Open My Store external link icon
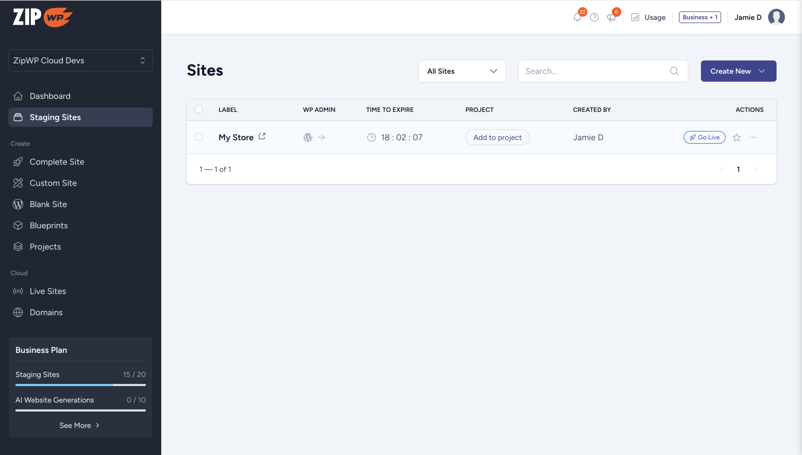 coord(262,137)
